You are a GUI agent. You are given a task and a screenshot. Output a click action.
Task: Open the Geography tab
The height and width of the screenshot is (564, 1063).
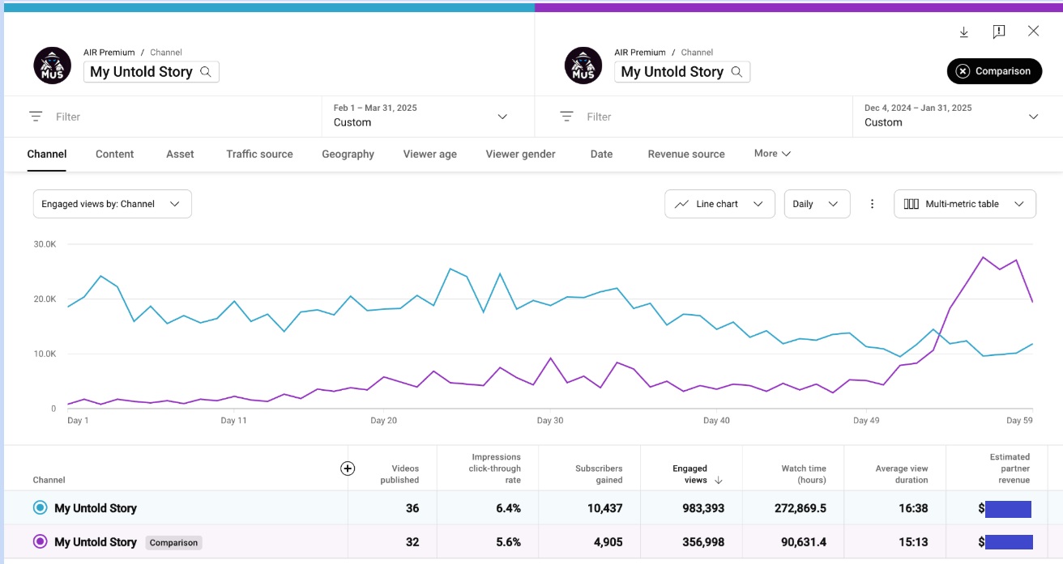tap(348, 154)
